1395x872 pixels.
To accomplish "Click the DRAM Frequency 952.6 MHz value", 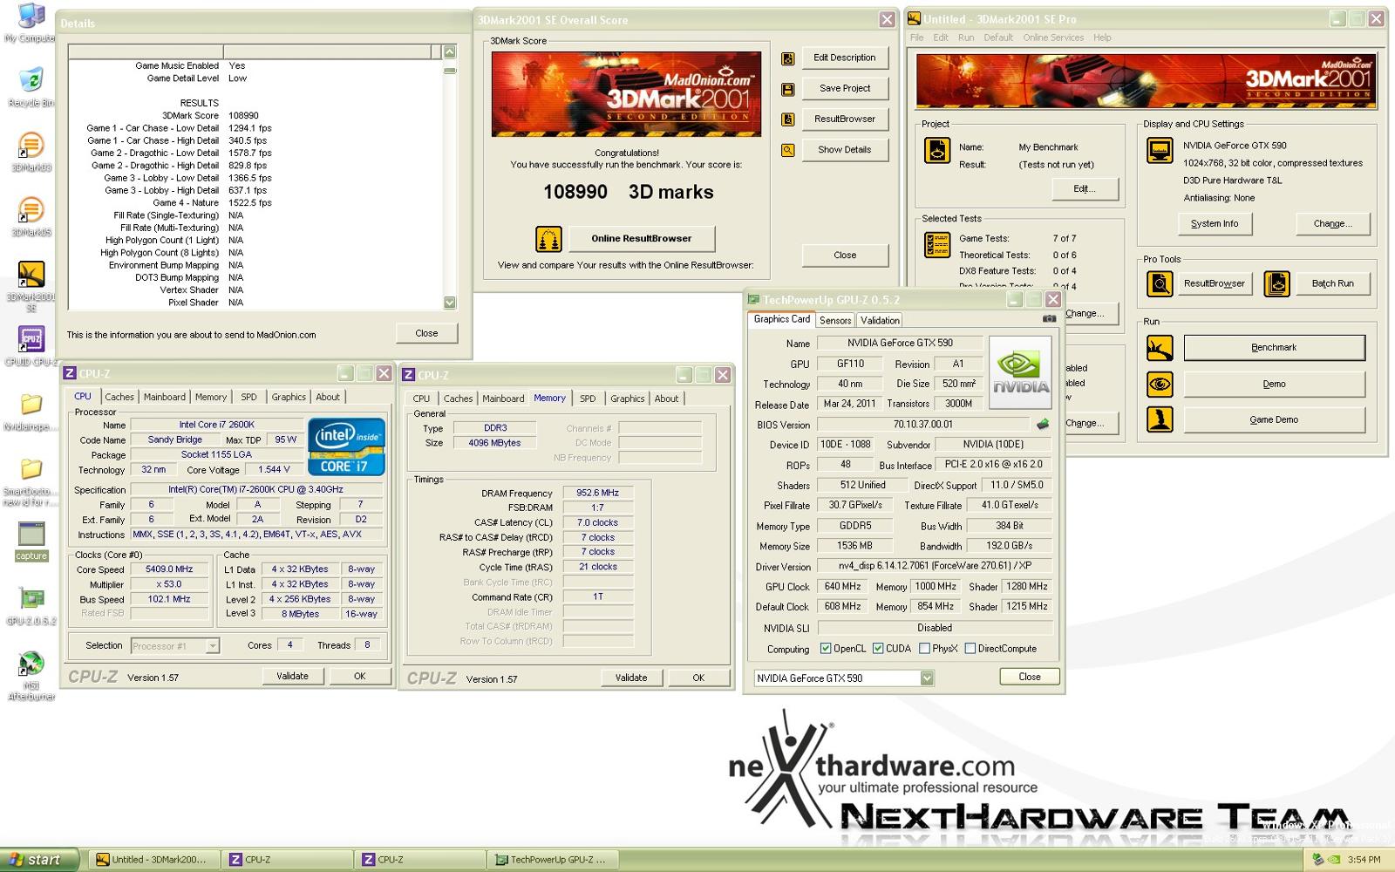I will [598, 494].
